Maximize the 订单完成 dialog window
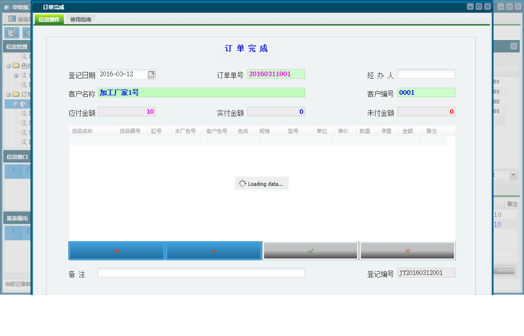 479,6
